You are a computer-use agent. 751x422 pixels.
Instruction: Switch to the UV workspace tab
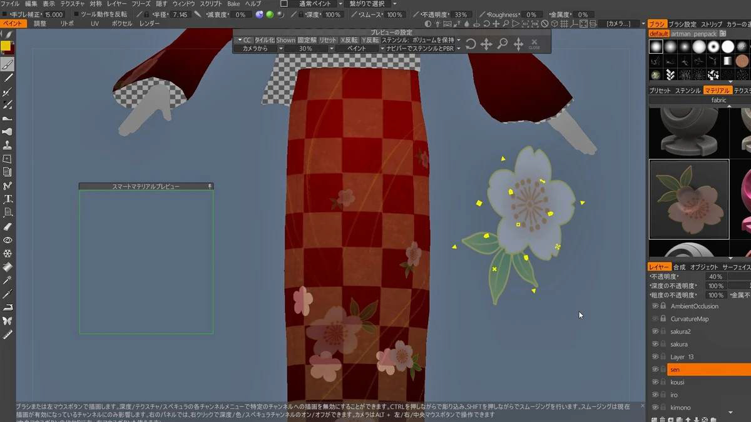click(x=95, y=23)
